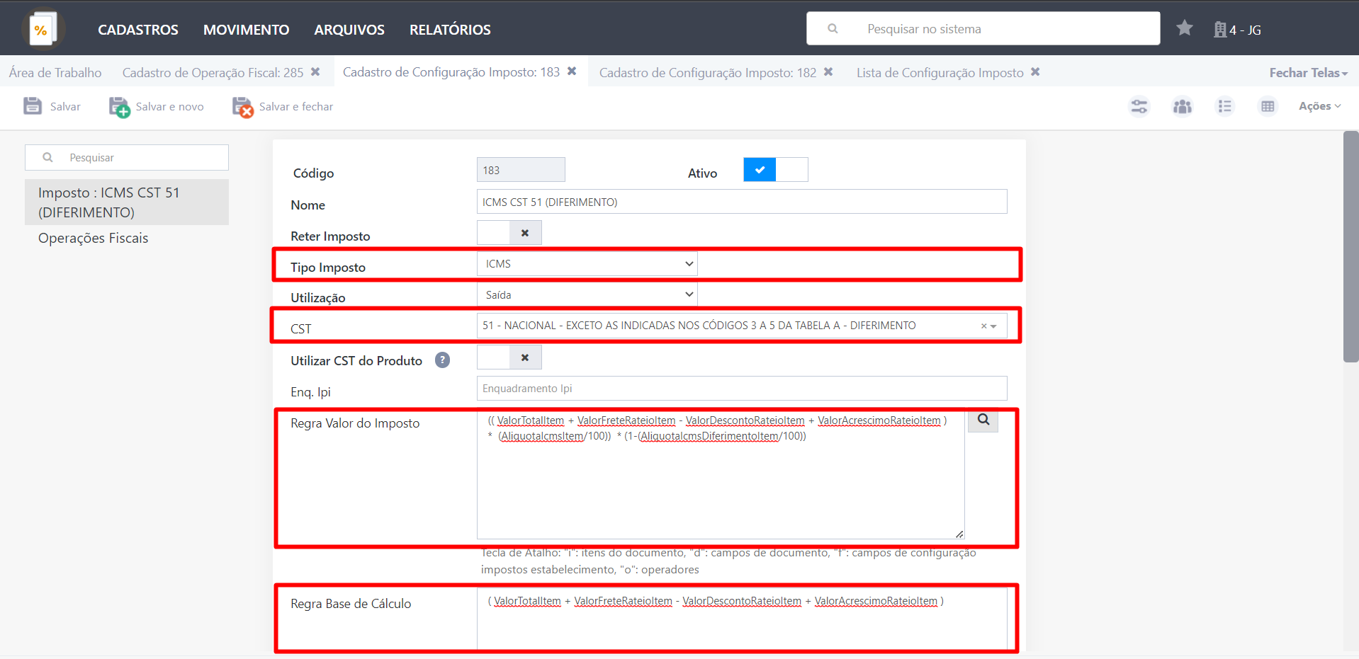Open the CADASTROS menu
Screen dimensions: 1359x659
pyautogui.click(x=138, y=30)
